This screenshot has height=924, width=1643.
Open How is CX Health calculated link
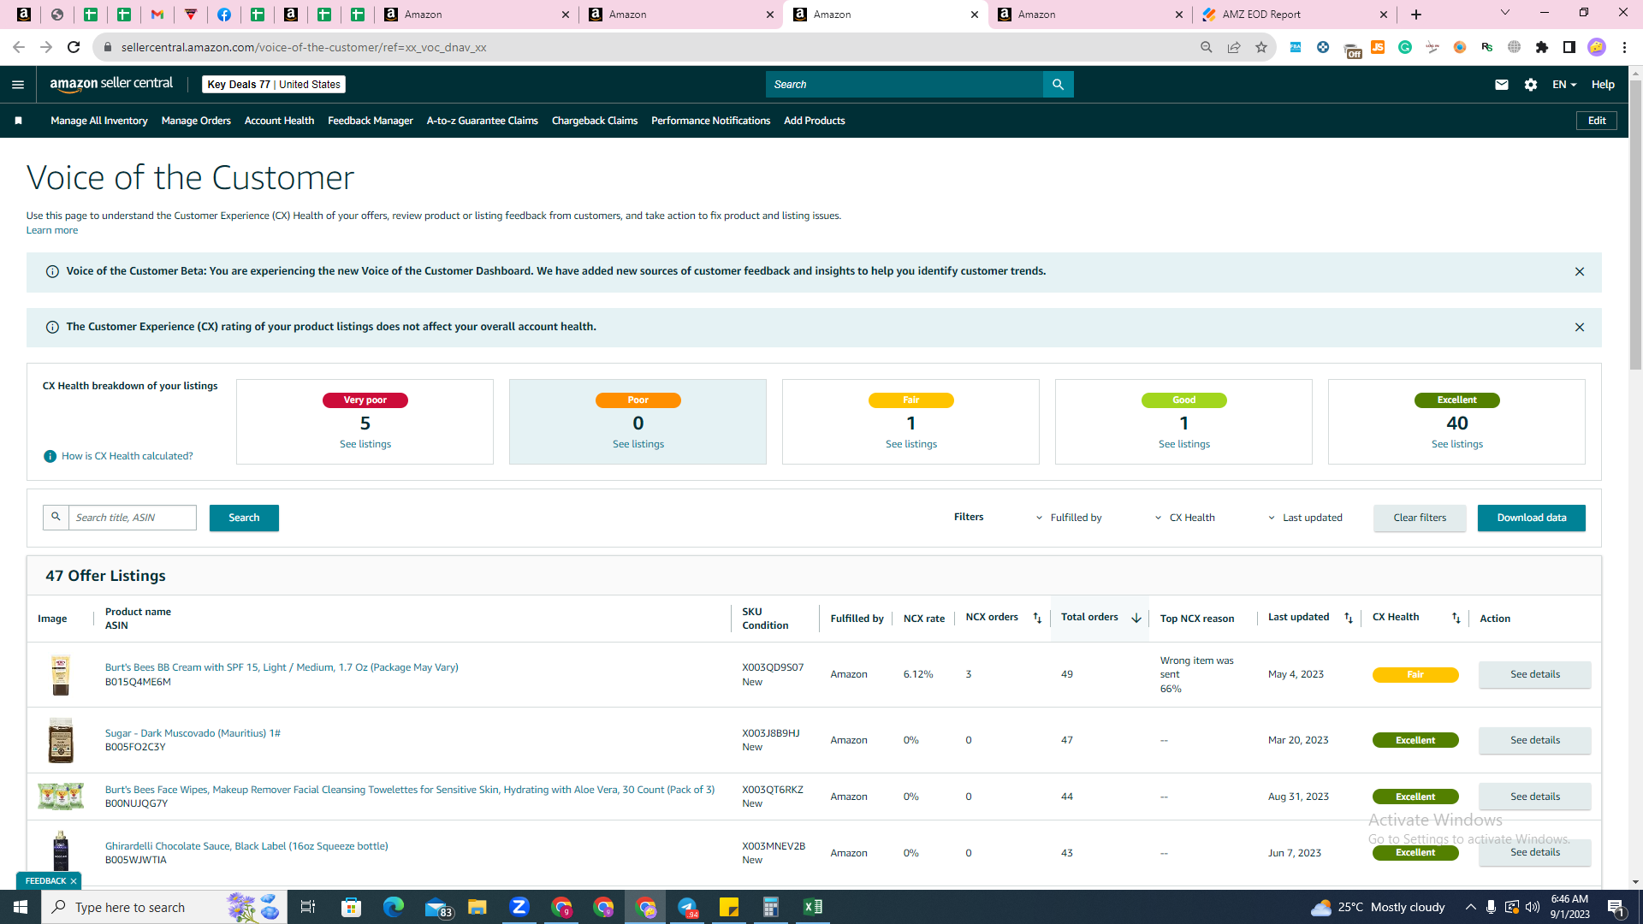click(128, 456)
